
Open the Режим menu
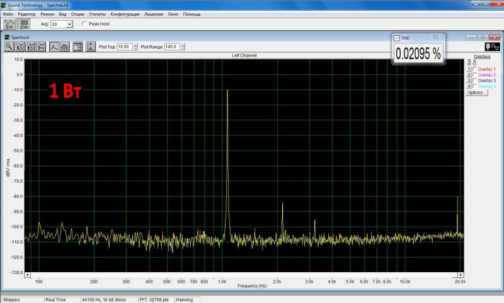click(47, 14)
